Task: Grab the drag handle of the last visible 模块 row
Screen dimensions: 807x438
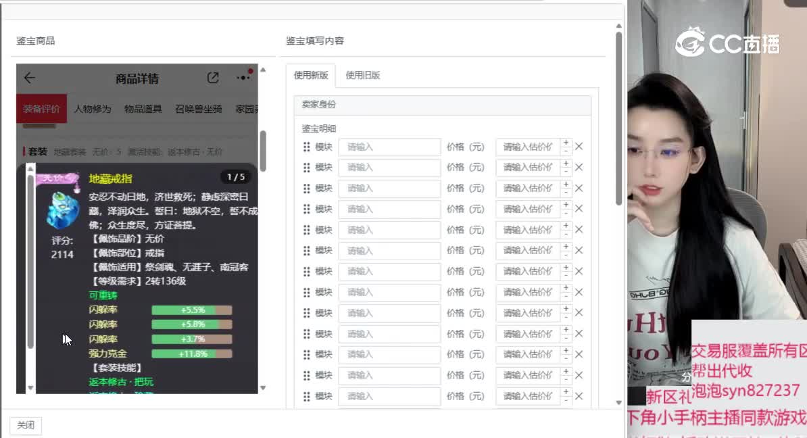Action: pos(307,396)
